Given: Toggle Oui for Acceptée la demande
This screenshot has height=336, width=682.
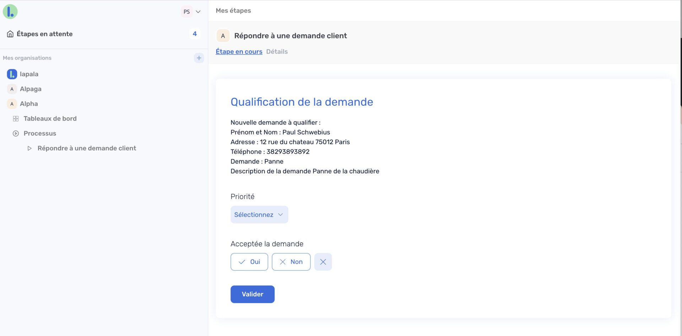Looking at the screenshot, I should coord(249,261).
